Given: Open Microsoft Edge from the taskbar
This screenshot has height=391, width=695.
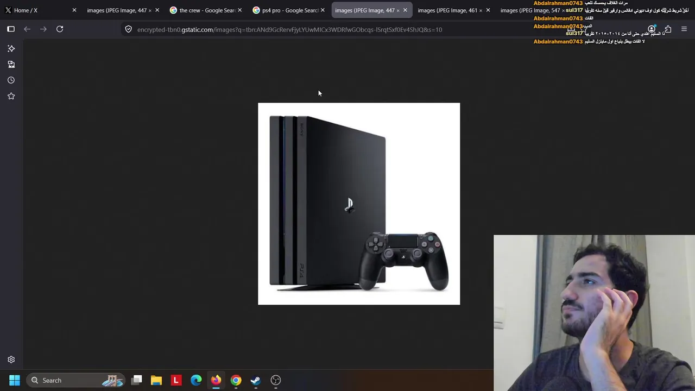Looking at the screenshot, I should (x=196, y=380).
